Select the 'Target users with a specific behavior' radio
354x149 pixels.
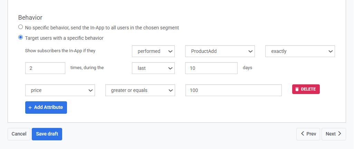[21, 37]
